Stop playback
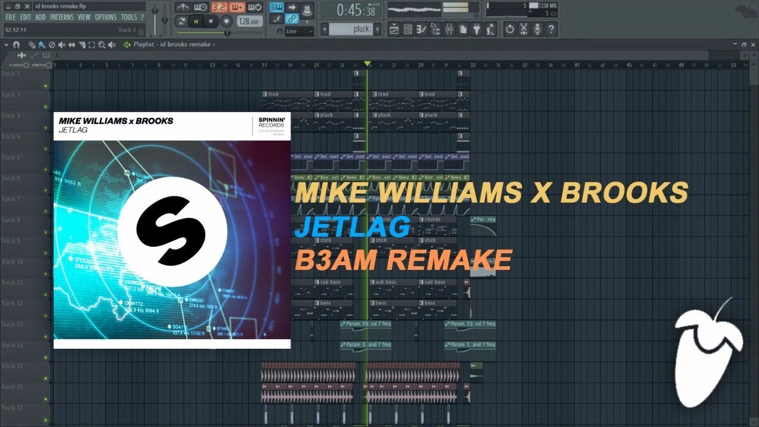 point(211,21)
